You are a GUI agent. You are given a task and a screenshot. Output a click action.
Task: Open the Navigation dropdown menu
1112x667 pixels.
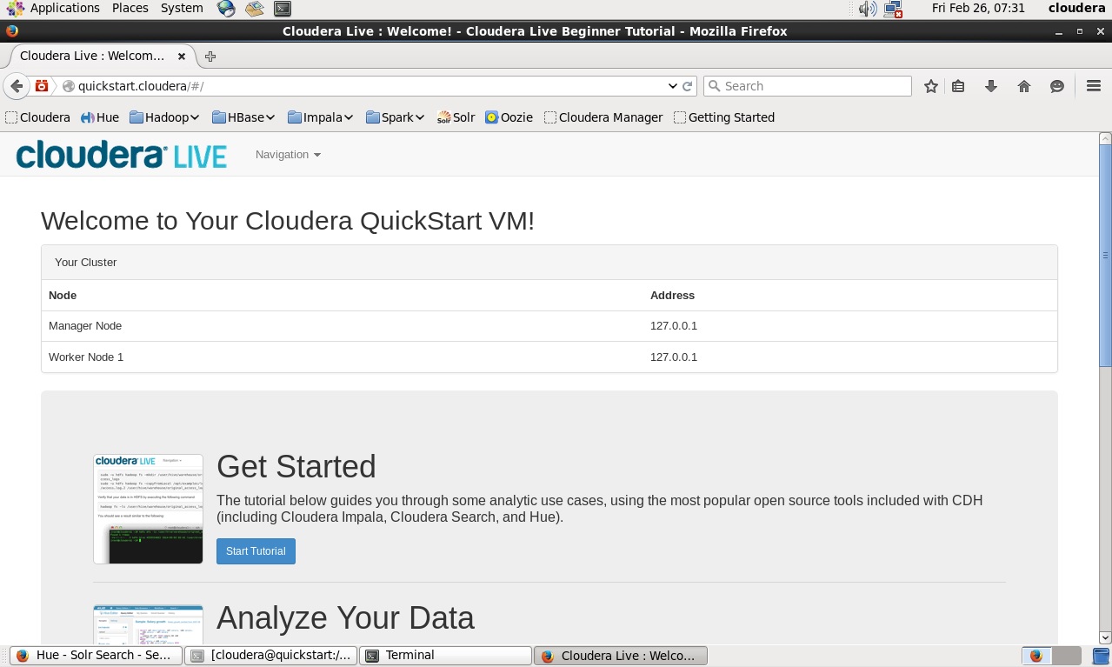[288, 155]
